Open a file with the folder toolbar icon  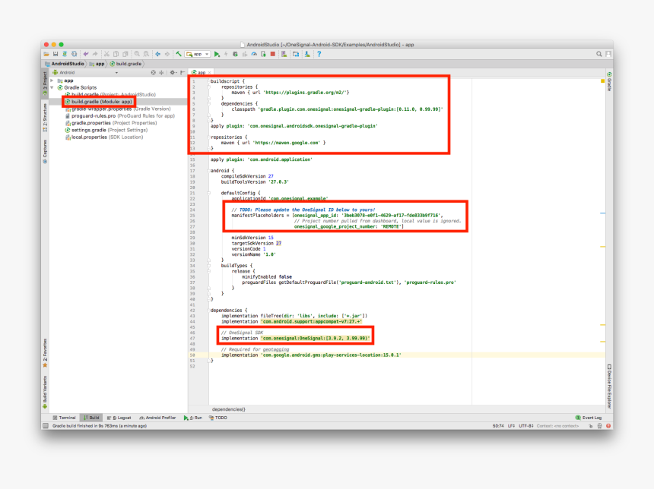(46, 54)
